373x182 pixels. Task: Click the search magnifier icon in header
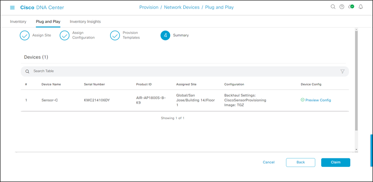[333, 7]
